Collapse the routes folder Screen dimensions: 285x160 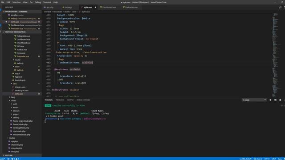[12, 138]
